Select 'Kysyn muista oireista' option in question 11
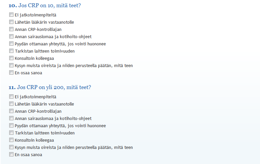The width and height of the screenshot is (260, 164). [x=11, y=147]
